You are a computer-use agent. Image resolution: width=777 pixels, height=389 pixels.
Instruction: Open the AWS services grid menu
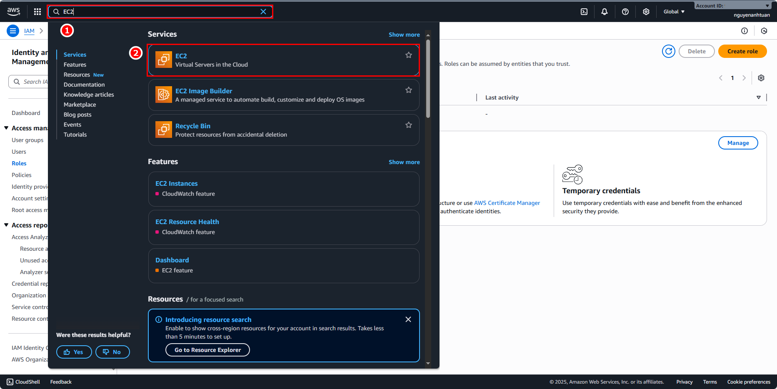point(37,12)
